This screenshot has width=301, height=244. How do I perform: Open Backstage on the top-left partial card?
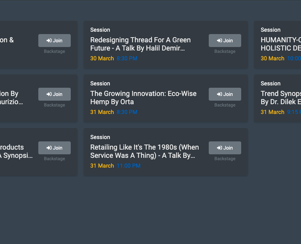pyautogui.click(x=54, y=51)
